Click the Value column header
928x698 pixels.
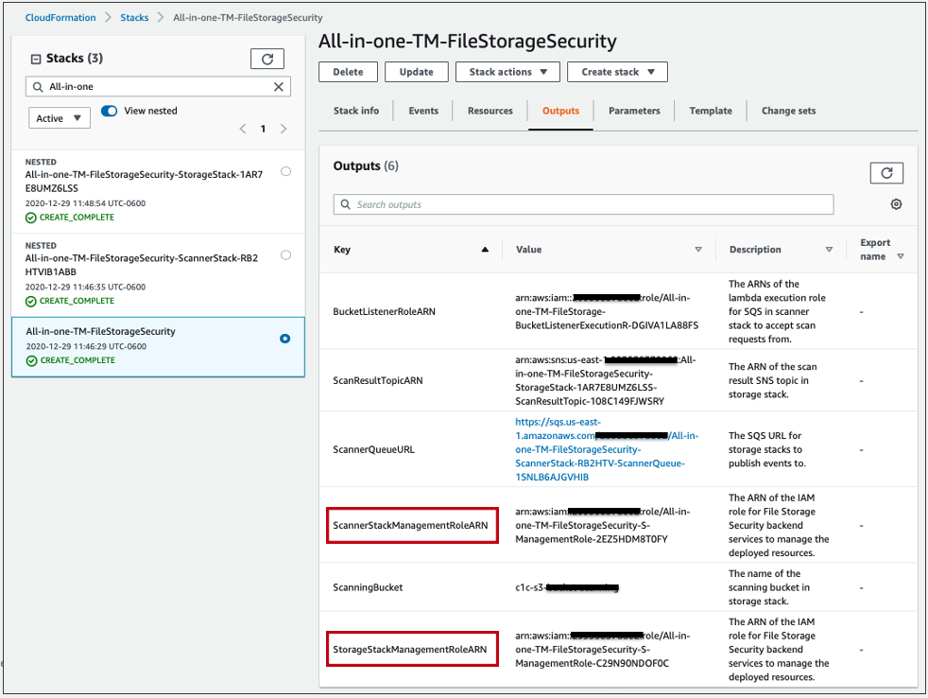[x=528, y=250]
